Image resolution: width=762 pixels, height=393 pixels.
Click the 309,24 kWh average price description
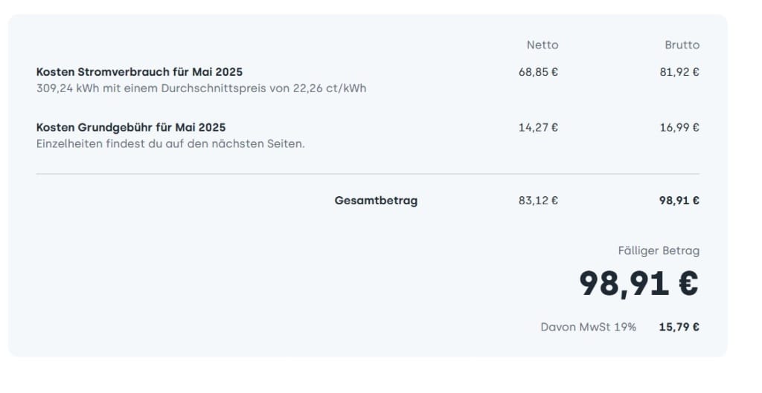pos(201,88)
